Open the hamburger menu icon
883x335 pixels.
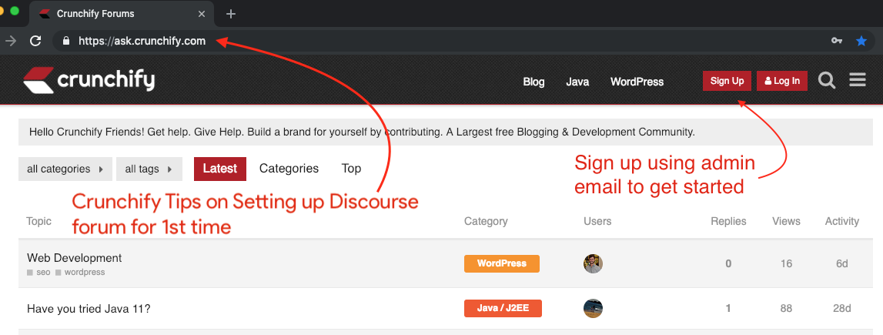[858, 80]
